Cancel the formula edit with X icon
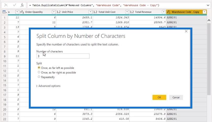The width and height of the screenshot is (212, 122). 6,5
